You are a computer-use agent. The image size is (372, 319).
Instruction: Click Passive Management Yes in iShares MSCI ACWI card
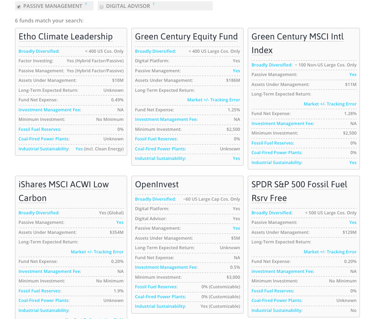(x=120, y=222)
